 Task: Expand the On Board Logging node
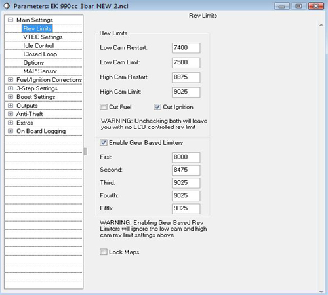10,131
